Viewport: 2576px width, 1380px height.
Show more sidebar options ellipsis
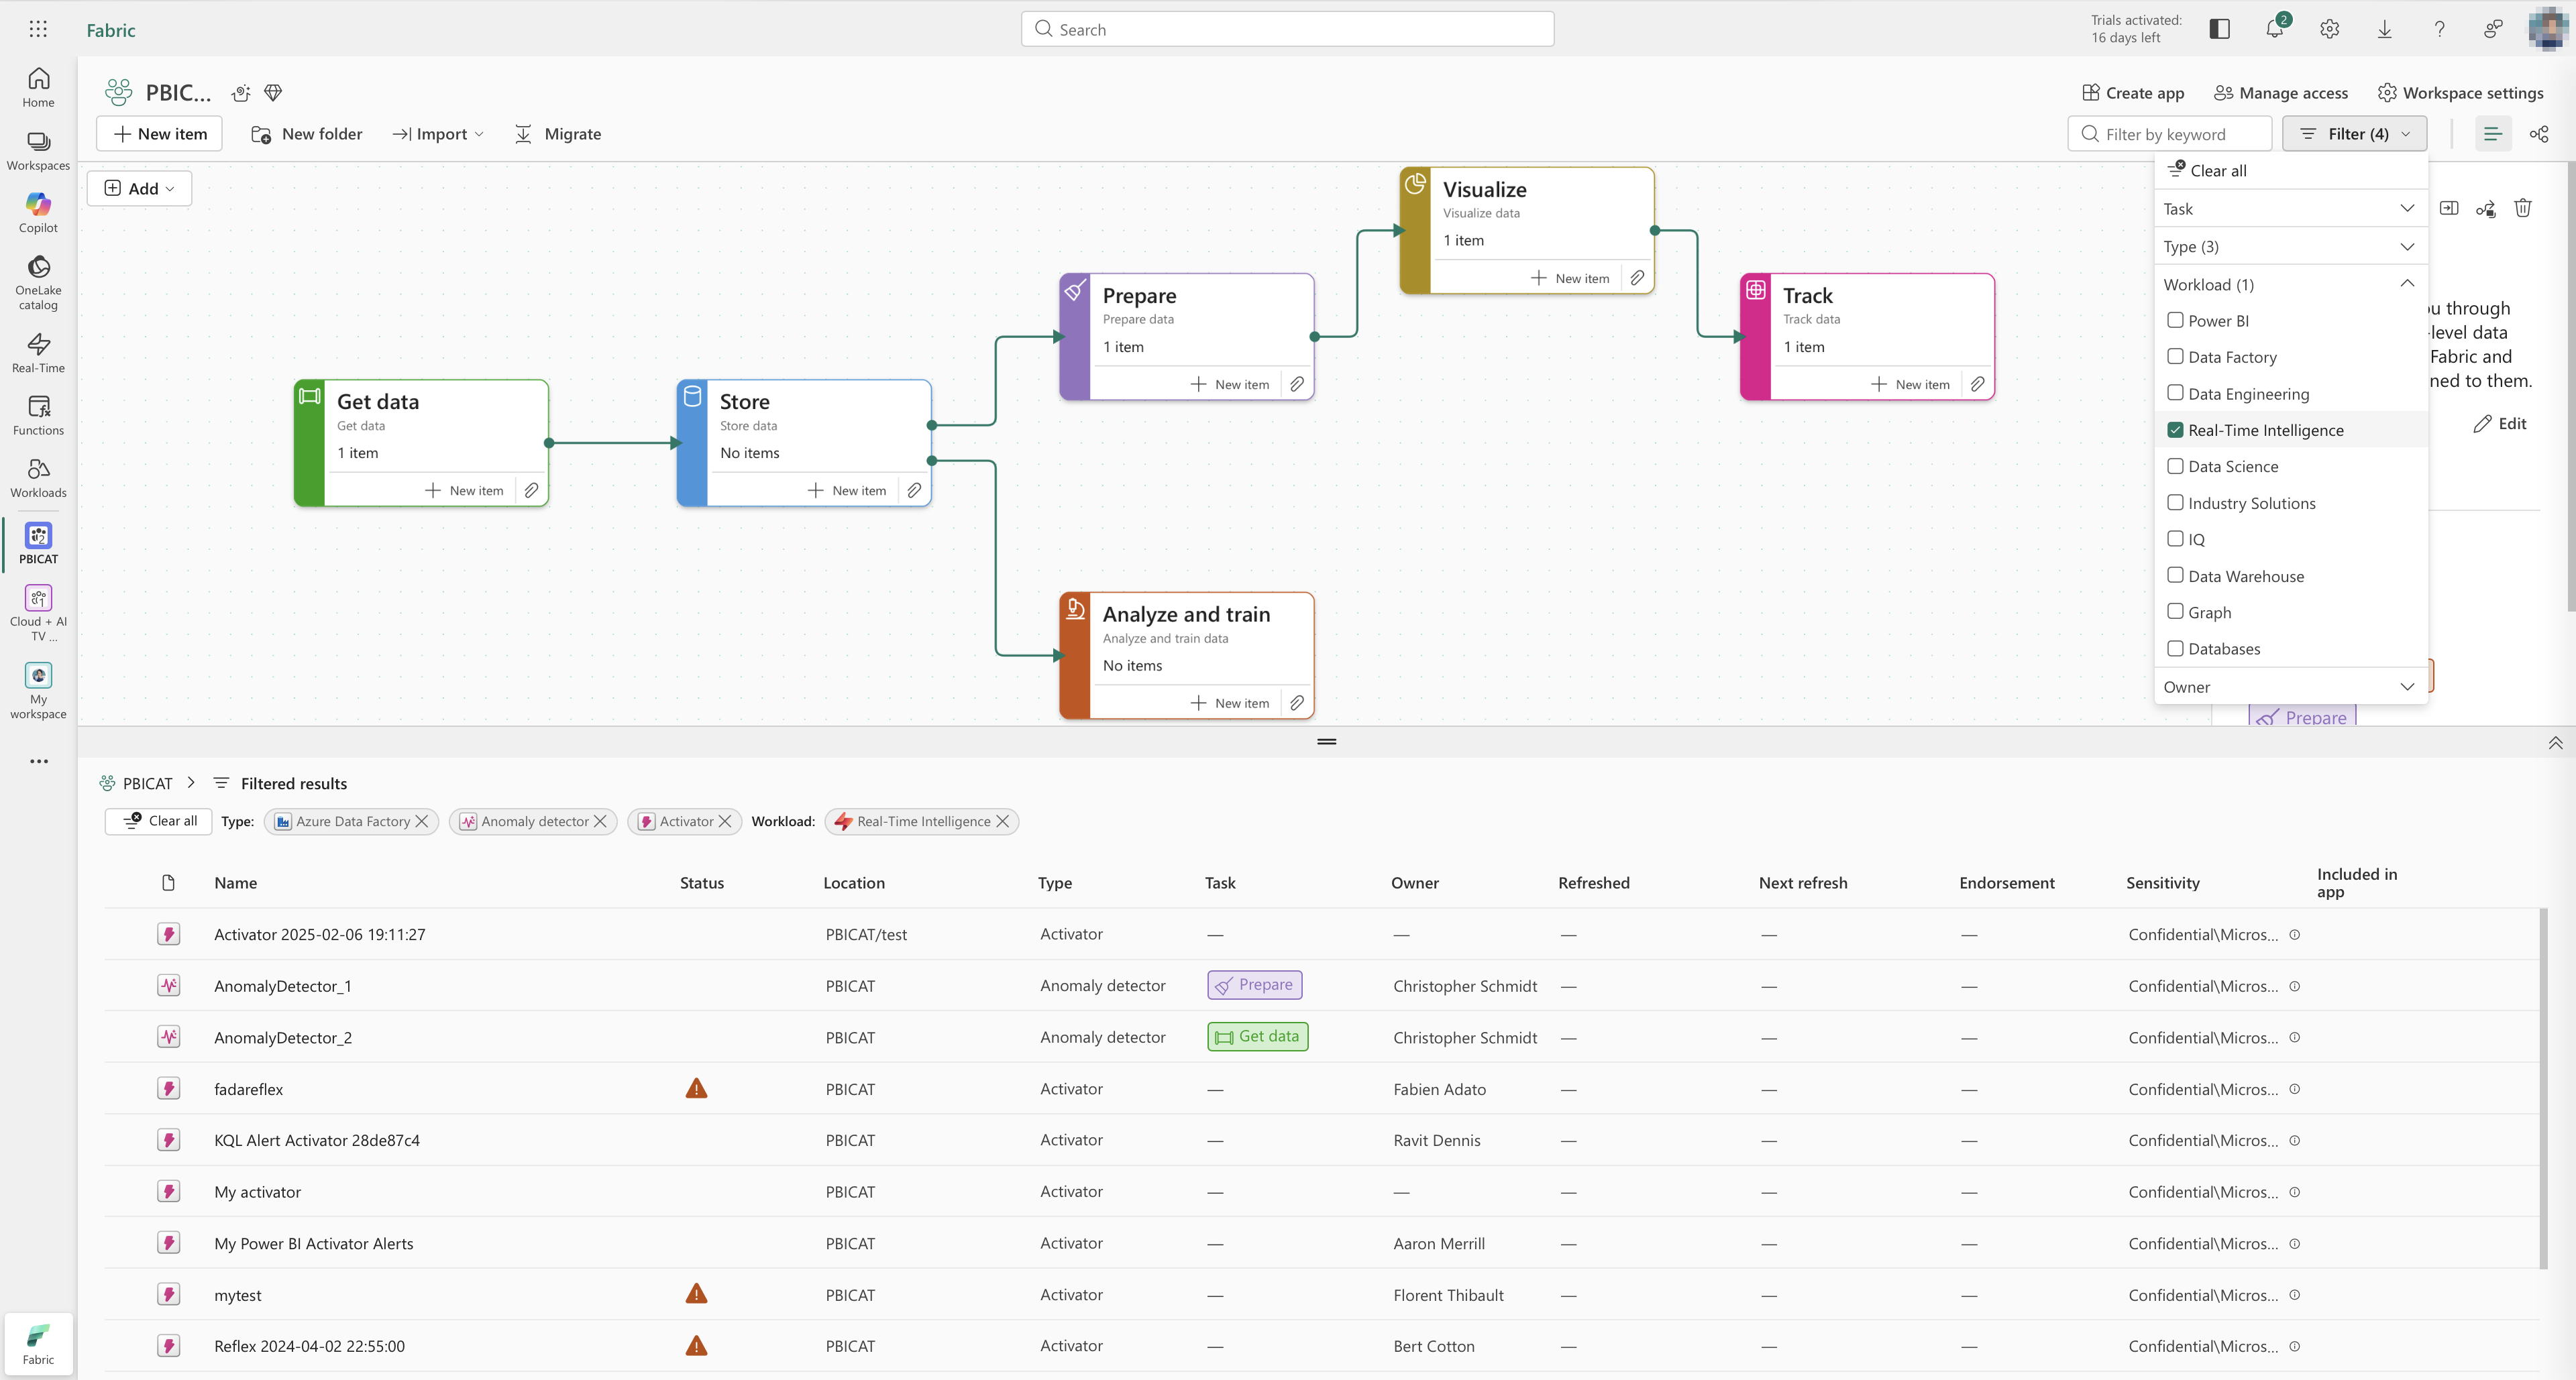[x=38, y=762]
